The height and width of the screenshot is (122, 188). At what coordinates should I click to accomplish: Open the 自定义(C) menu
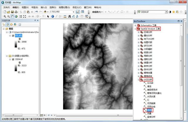pos(77,7)
